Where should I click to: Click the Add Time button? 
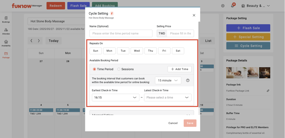tap(179, 69)
